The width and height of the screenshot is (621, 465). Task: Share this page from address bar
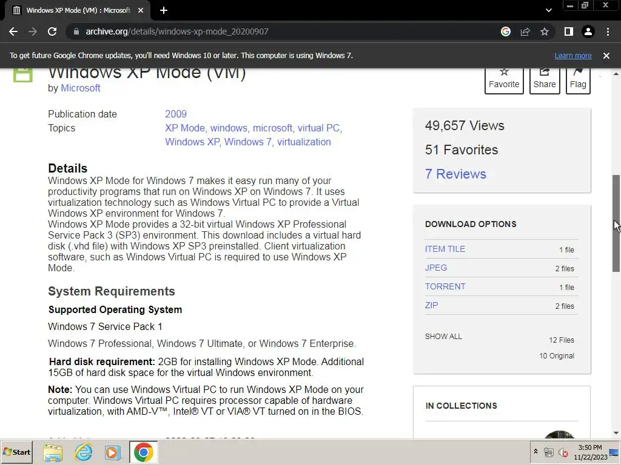pos(525,31)
